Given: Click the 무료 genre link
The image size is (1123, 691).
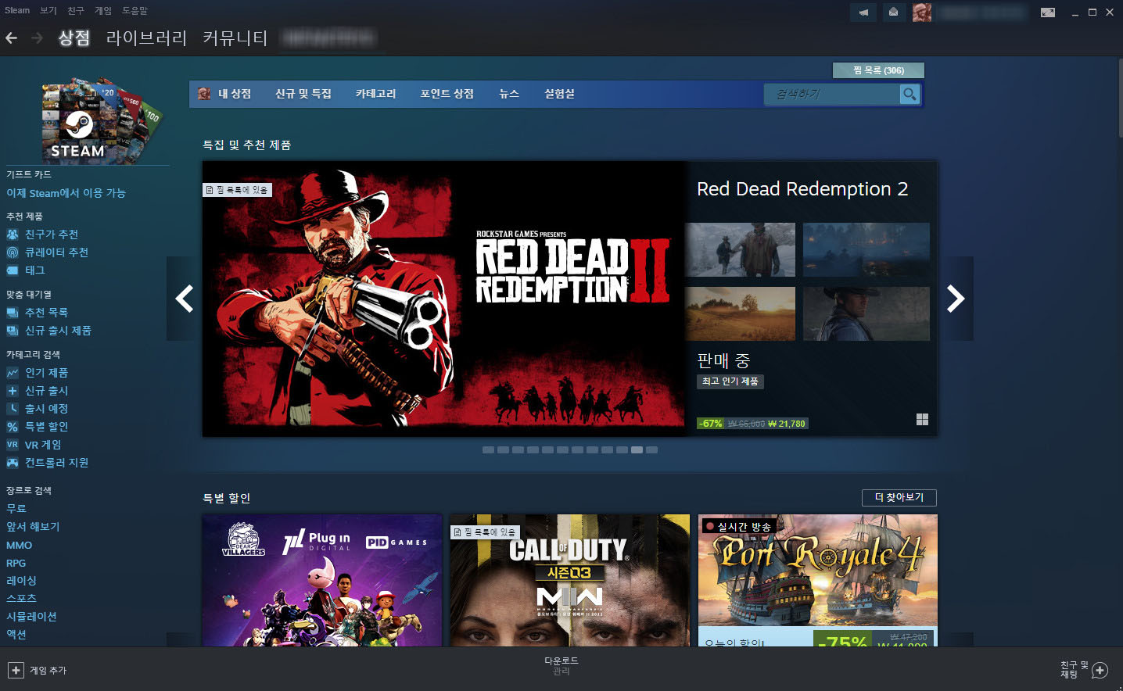Looking at the screenshot, I should click(16, 509).
